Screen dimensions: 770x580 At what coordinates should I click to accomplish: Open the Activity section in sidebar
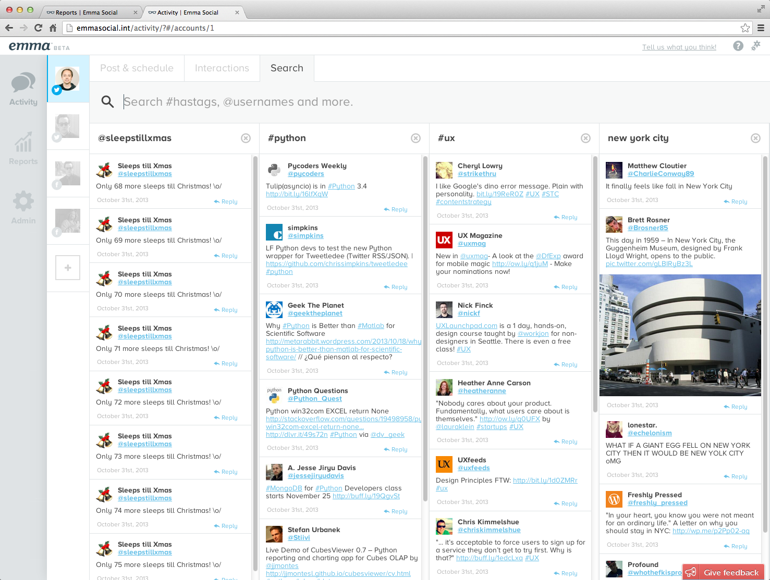[23, 89]
